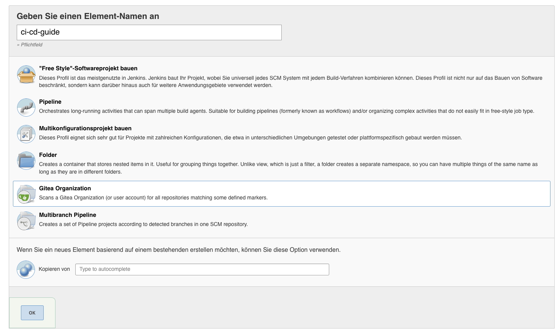Click the Freestyle project box icon
This screenshot has height=335, width=560.
pyautogui.click(x=26, y=74)
